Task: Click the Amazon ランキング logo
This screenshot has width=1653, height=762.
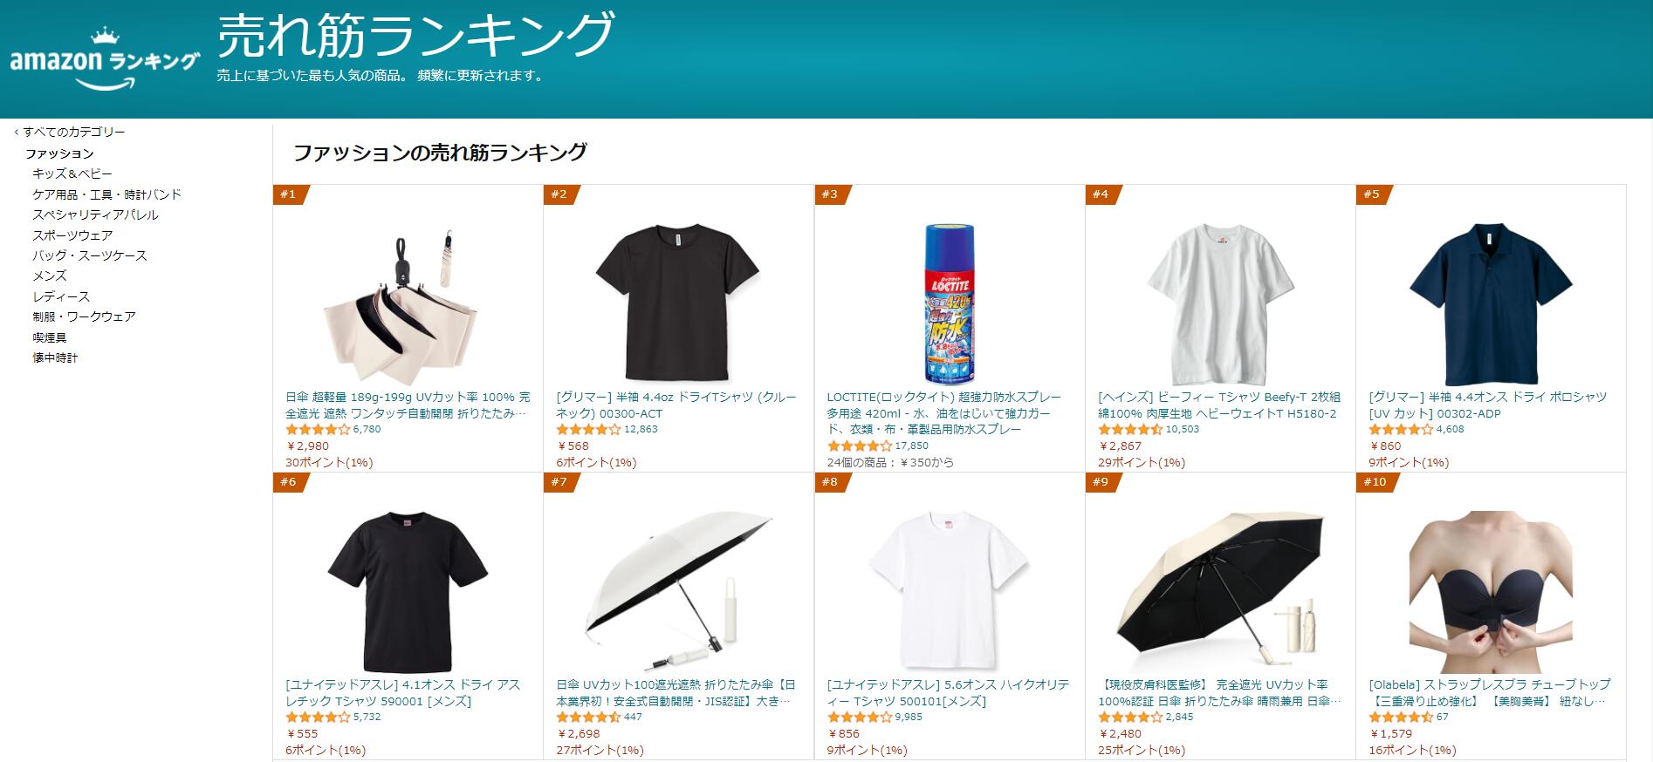Action: 106,59
